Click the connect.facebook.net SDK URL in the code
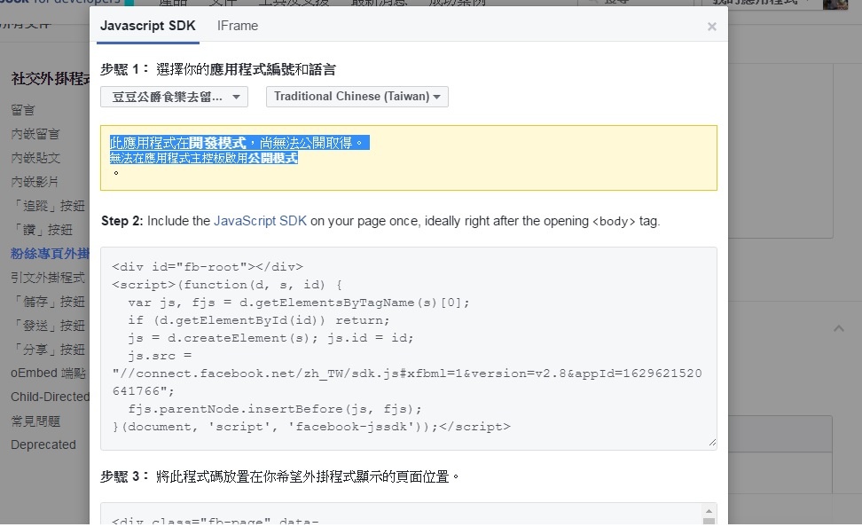862x527 pixels. click(407, 381)
